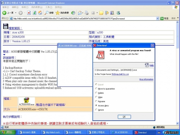The image size is (180, 135).
Task: Open the Mail button dropdown arrow
Action: 83,13
